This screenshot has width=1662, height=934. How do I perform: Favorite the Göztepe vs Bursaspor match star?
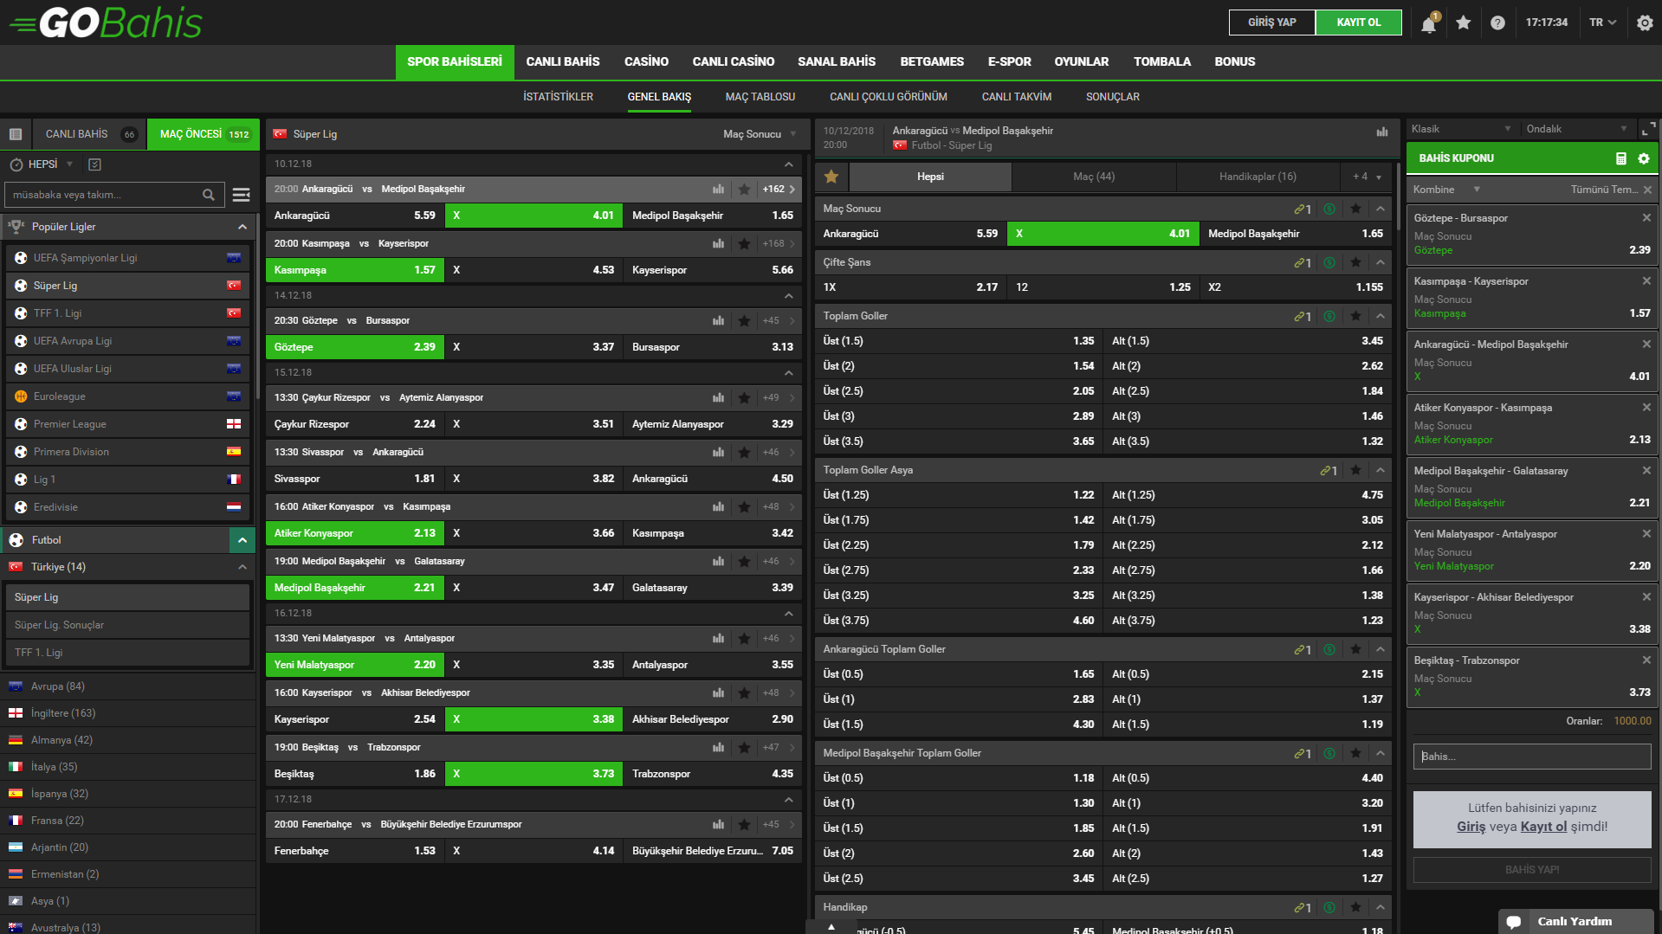click(x=744, y=321)
